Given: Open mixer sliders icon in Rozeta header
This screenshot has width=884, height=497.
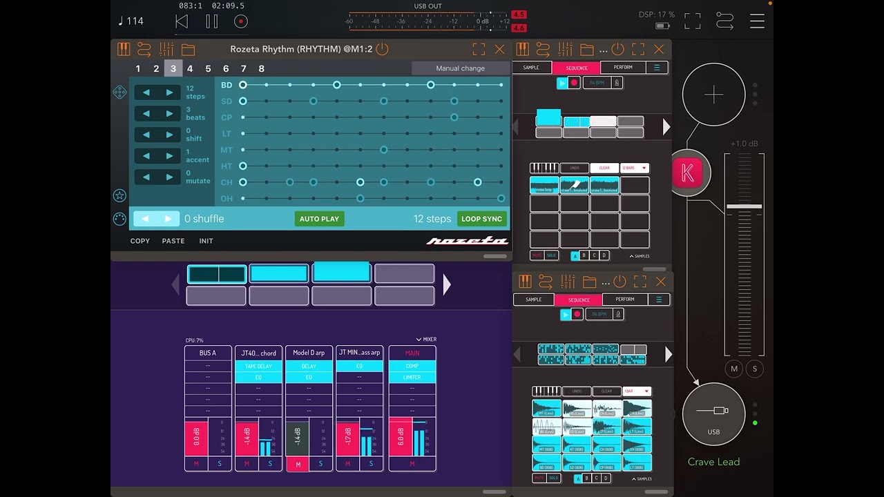Looking at the screenshot, I should click(x=166, y=50).
